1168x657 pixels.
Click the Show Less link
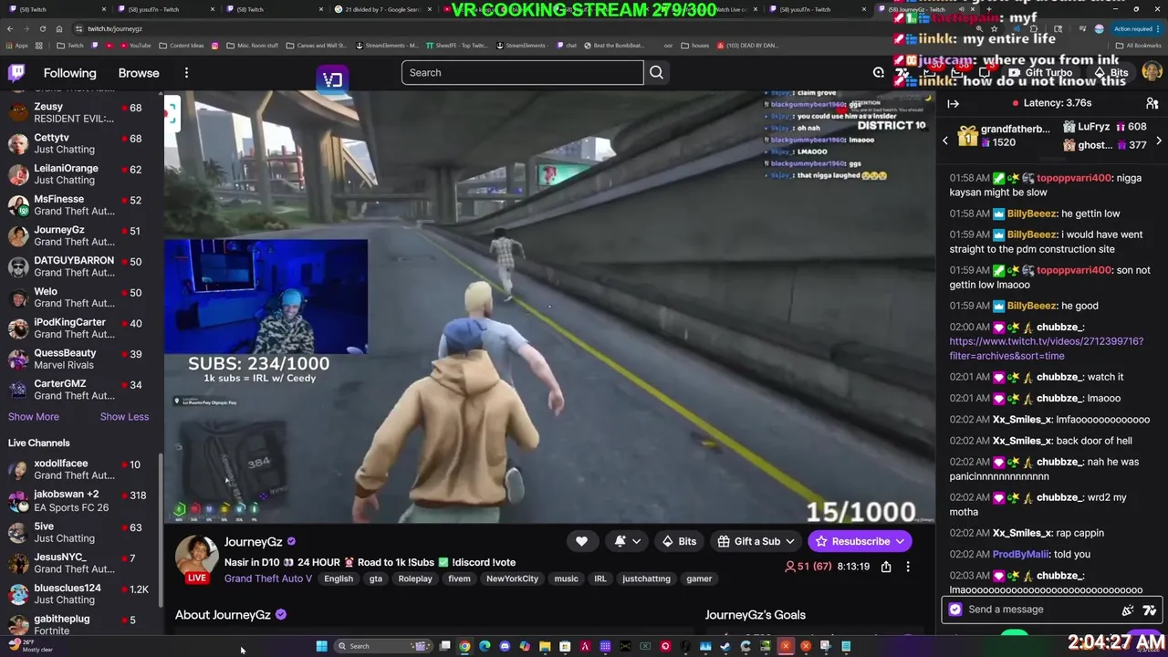click(x=124, y=416)
